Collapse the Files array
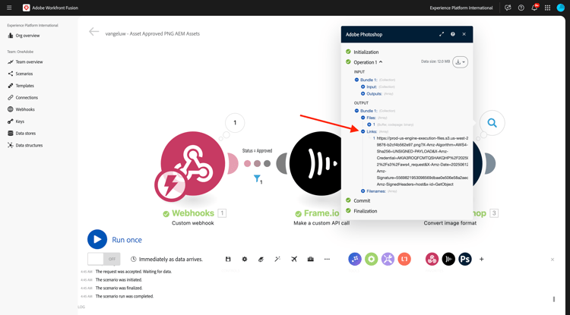Viewport: 570px width, 315px height. (x=363, y=118)
